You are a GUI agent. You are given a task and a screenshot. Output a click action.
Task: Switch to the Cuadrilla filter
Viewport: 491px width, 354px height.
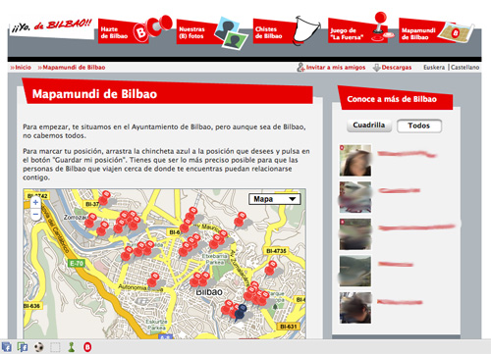coord(369,126)
